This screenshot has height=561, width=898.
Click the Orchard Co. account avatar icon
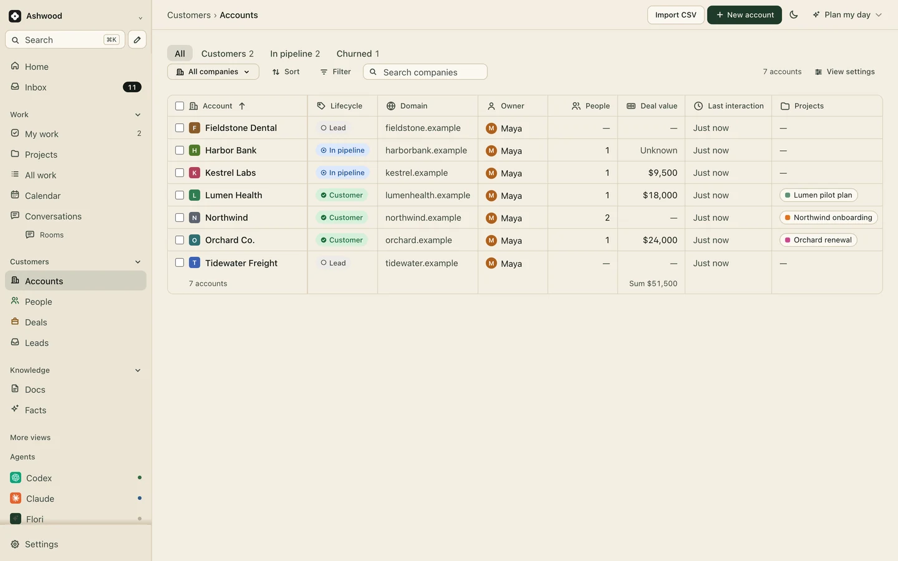(195, 240)
